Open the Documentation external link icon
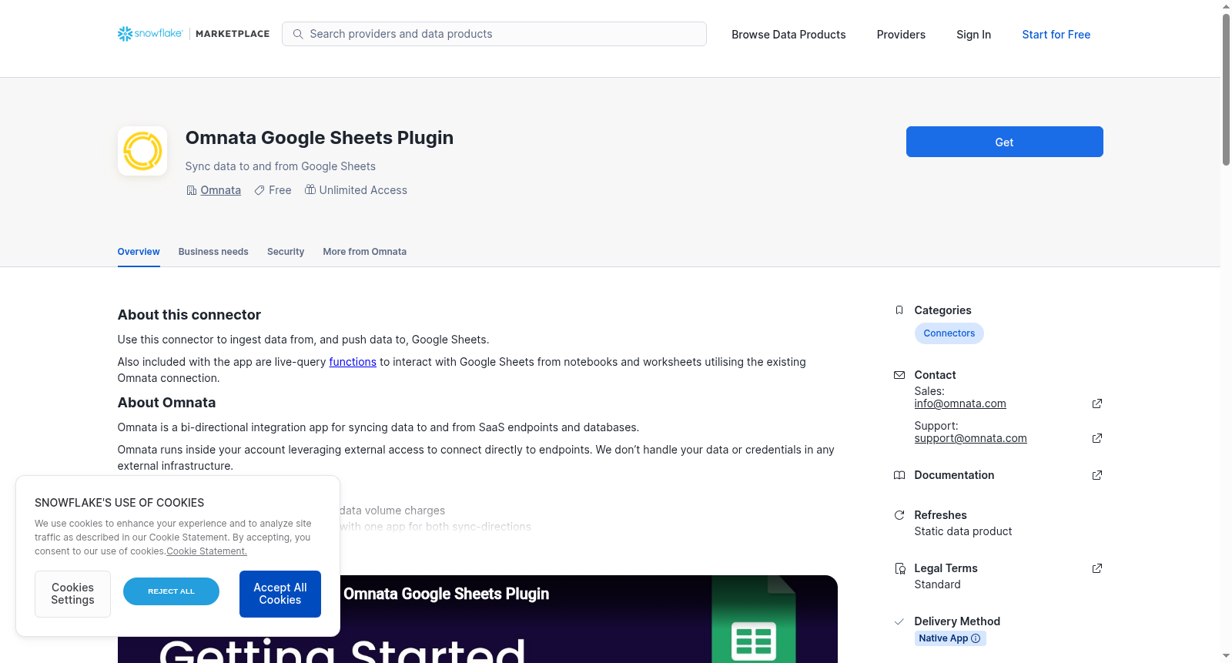Screen dimensions: 1232x663 [x=1097, y=475]
